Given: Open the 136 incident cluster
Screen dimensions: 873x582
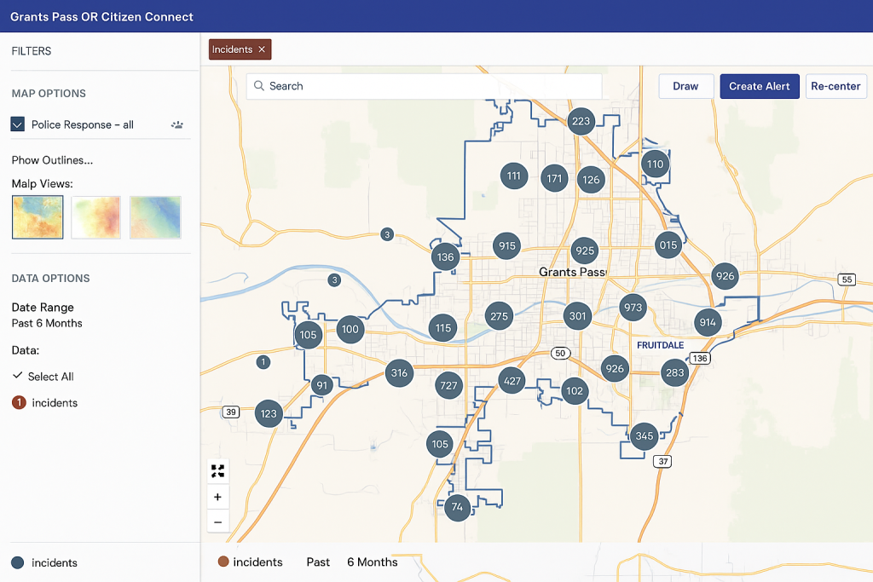Looking at the screenshot, I should click(445, 257).
